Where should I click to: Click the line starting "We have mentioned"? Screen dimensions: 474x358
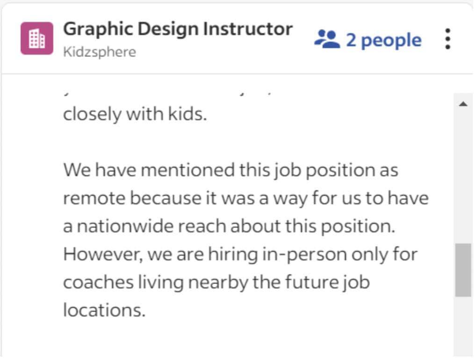coord(230,170)
